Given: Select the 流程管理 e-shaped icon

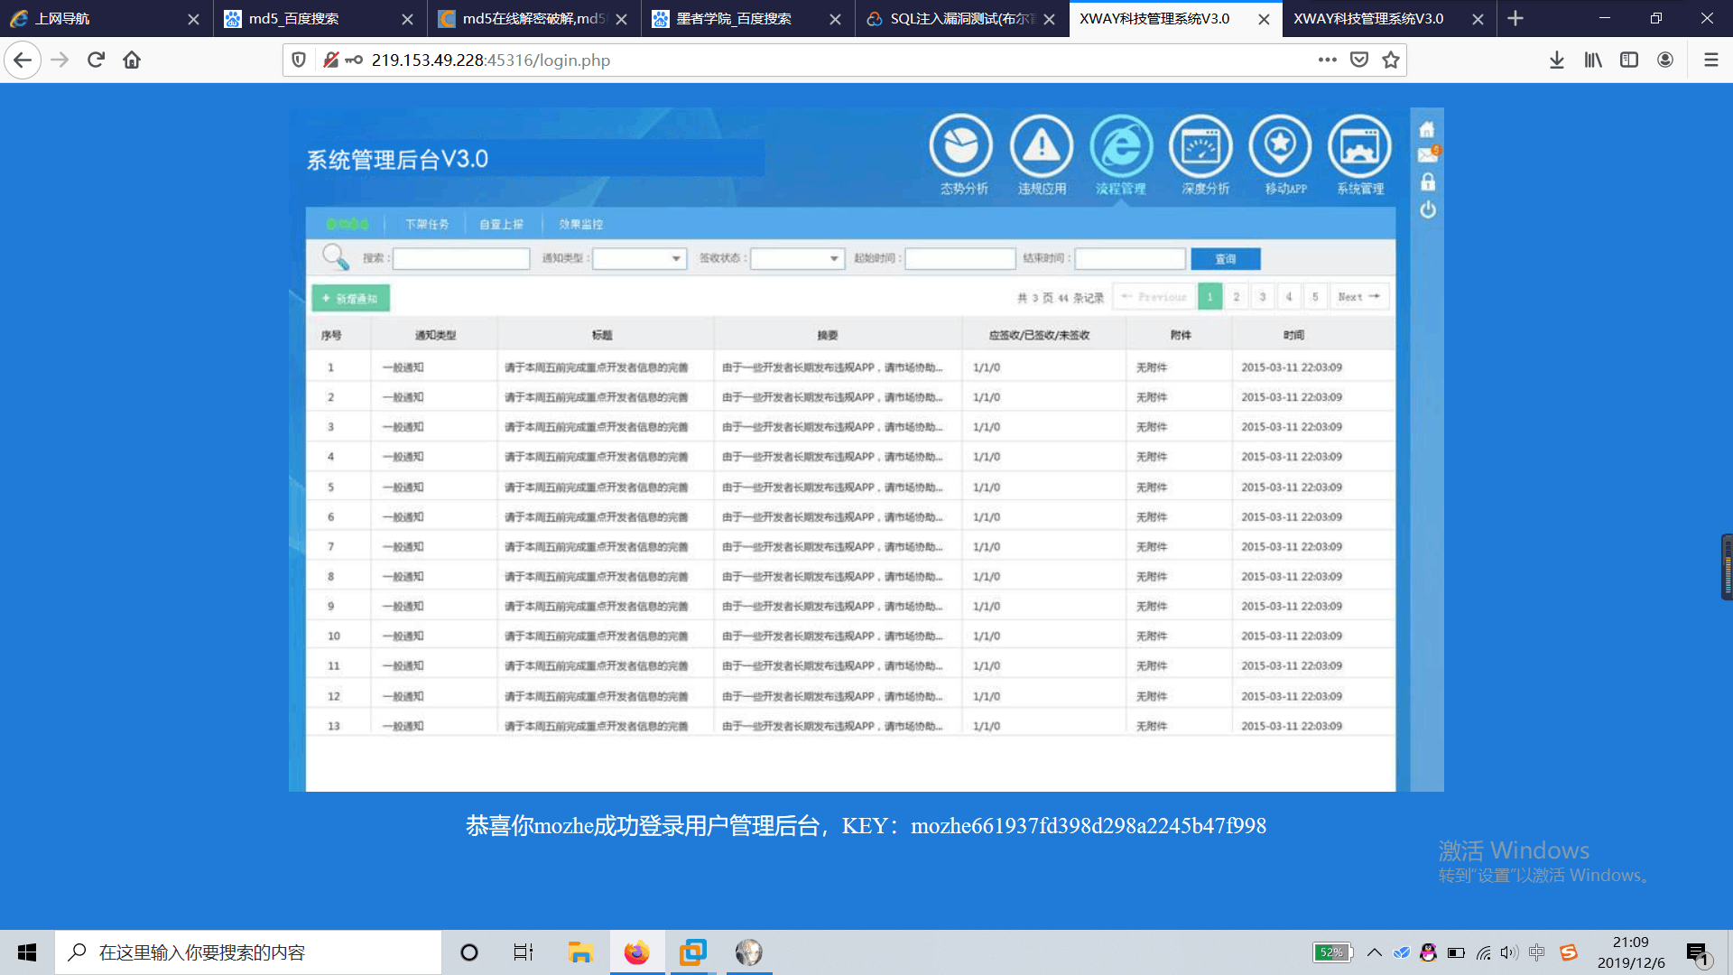Looking at the screenshot, I should 1121,145.
